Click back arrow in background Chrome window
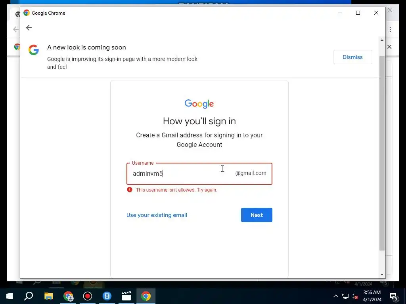This screenshot has width=406, height=304. [15, 29]
